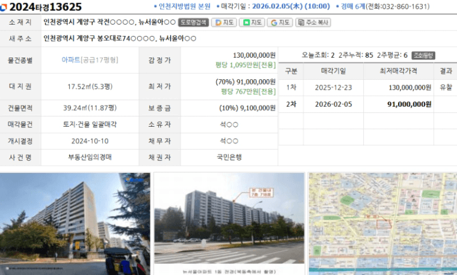Viewport: 457px width, 275px height.
Task: Select the deposit (10%) 9,100,000원
Action: [x=248, y=108]
